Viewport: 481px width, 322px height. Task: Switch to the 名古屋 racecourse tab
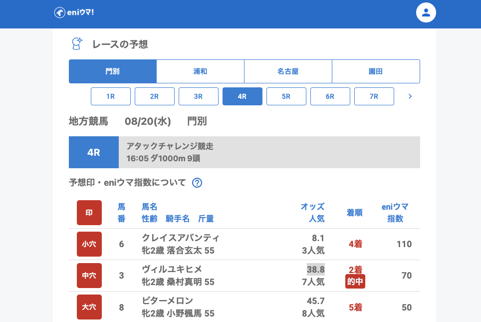tap(288, 71)
